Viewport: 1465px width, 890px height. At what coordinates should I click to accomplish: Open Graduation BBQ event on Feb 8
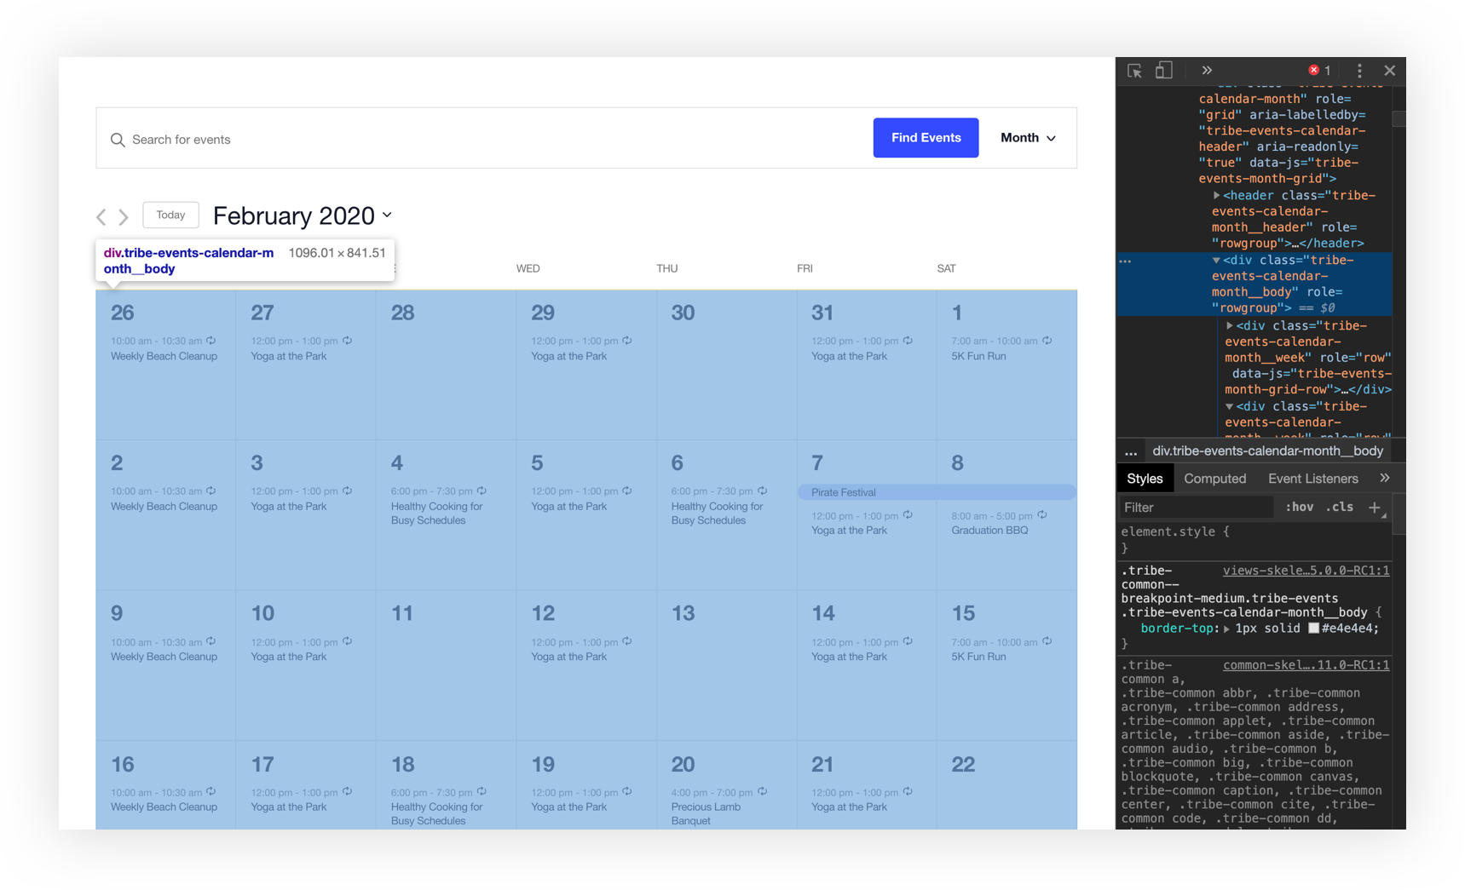point(989,531)
